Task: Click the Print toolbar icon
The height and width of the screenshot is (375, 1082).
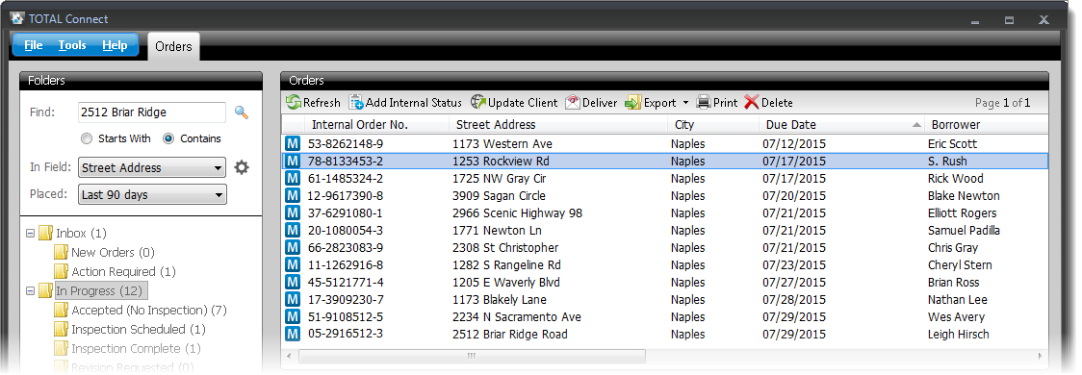Action: pos(704,103)
